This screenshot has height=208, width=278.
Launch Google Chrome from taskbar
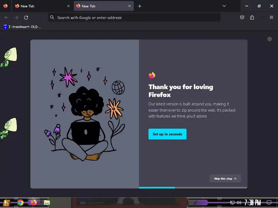click(20, 203)
